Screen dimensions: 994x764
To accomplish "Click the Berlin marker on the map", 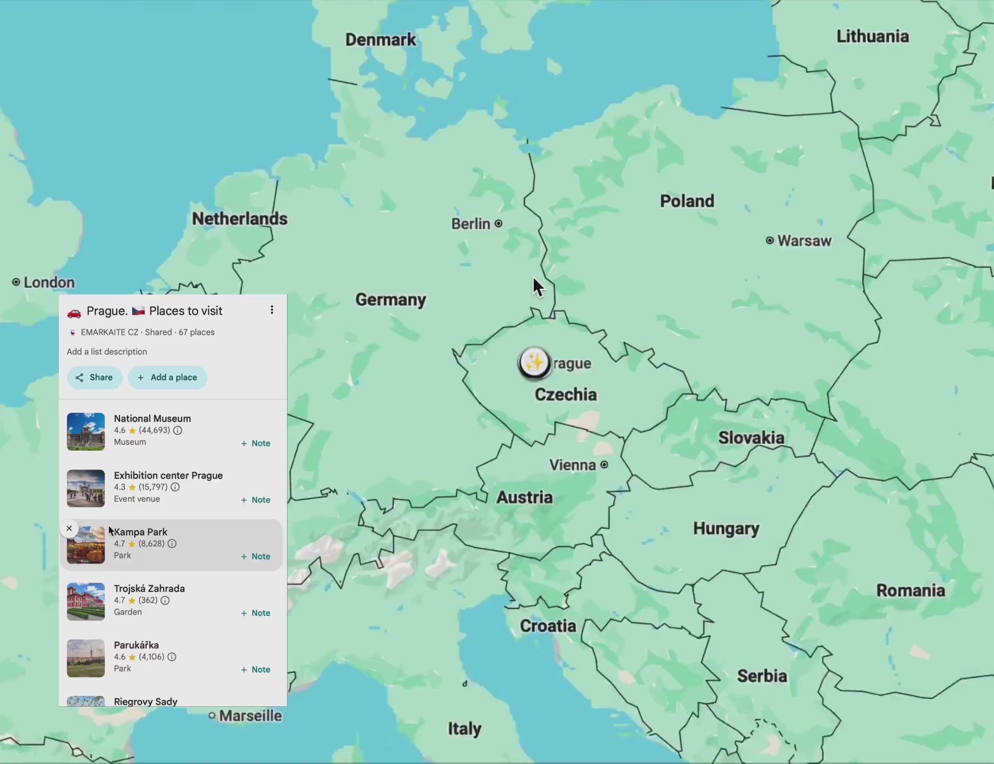I will 499,223.
